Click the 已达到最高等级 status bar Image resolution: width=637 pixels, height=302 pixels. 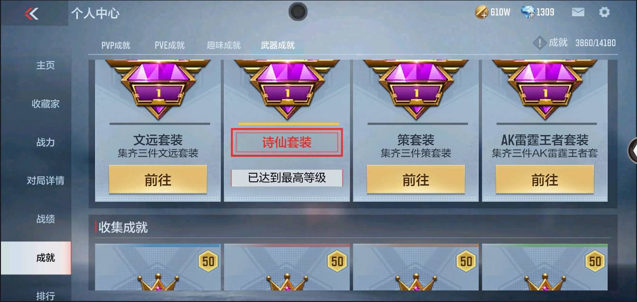tap(287, 178)
